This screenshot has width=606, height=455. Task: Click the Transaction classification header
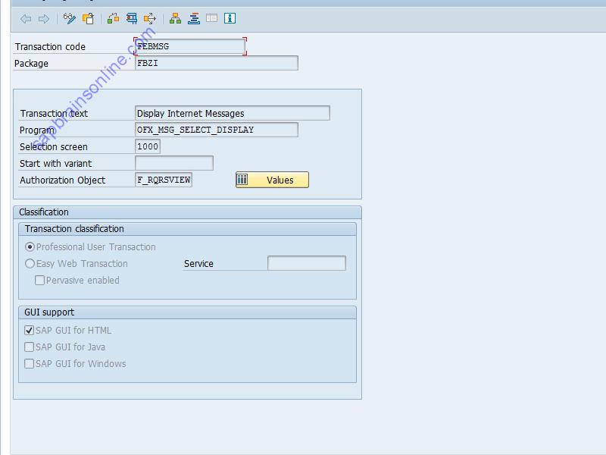[187, 229]
